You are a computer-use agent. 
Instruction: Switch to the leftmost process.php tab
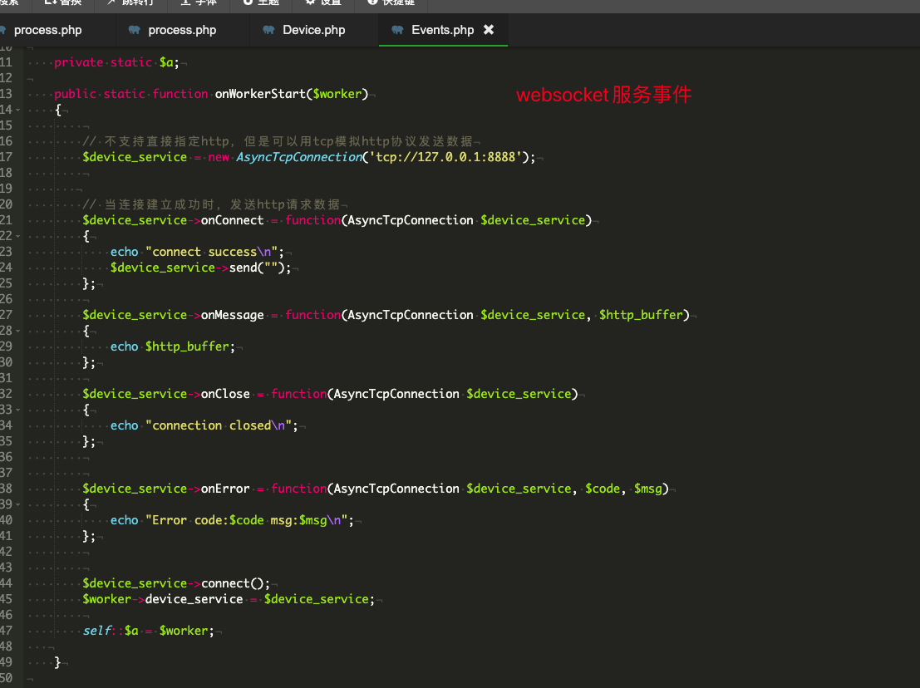coord(47,30)
